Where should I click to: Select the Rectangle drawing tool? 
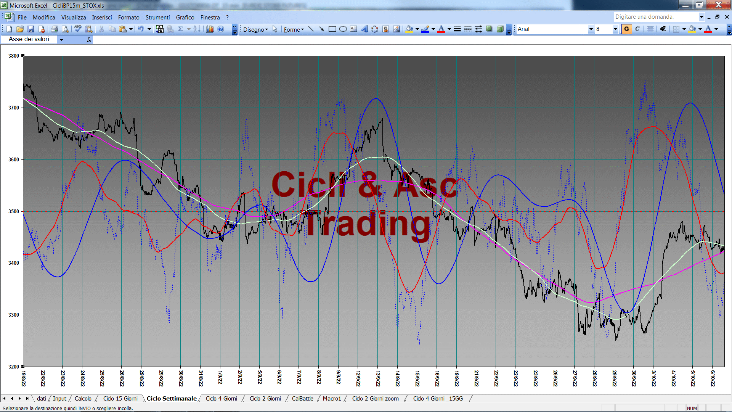coord(332,29)
